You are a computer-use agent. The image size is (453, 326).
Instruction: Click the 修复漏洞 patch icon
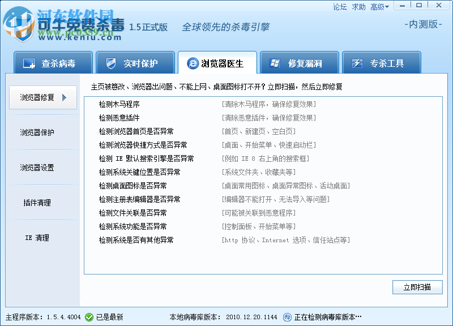[x=276, y=63]
